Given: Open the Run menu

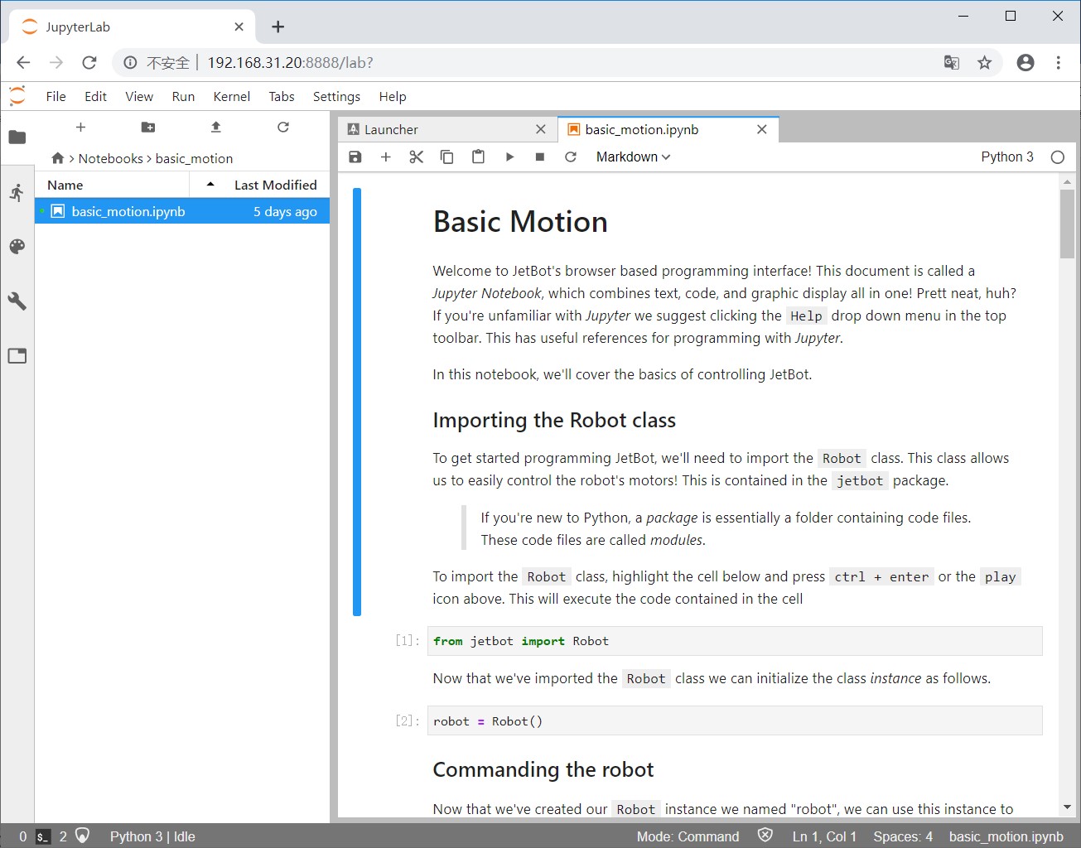Looking at the screenshot, I should point(183,96).
